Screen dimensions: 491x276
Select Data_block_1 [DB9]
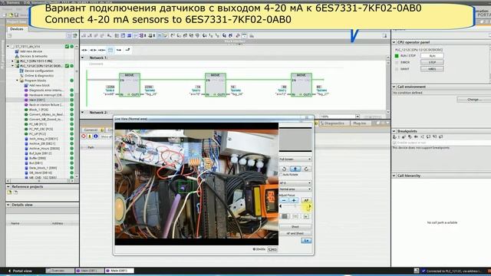point(43,168)
